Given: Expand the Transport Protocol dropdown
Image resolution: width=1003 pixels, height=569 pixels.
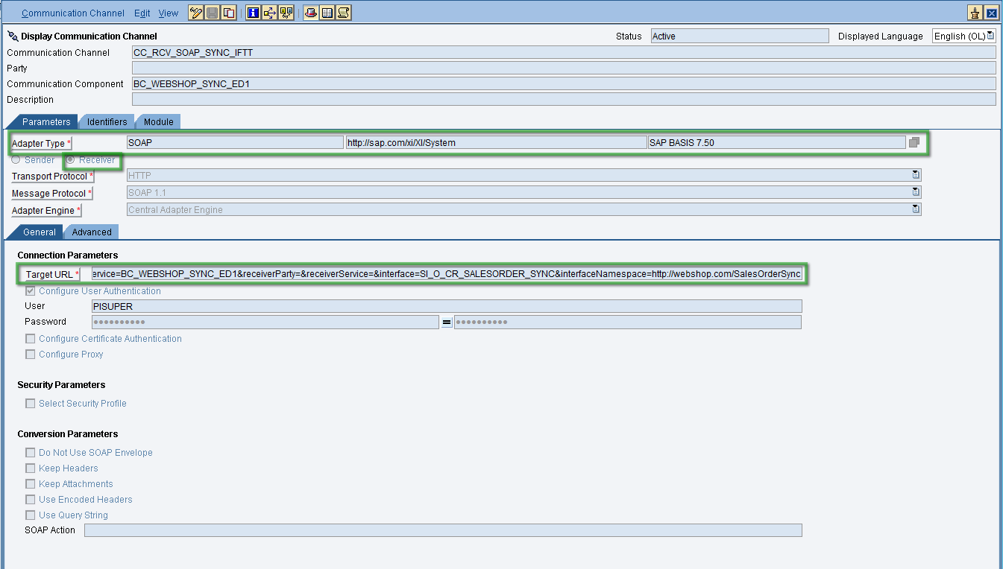Looking at the screenshot, I should click(916, 176).
